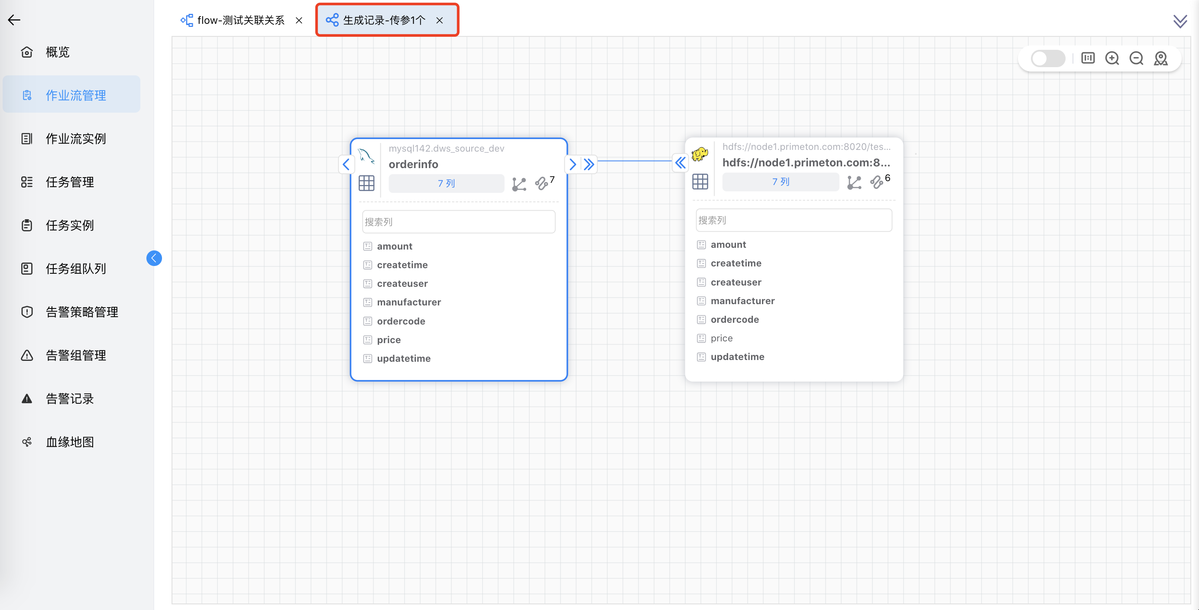
Task: Click the table grid icon on orderinfo
Action: (366, 183)
